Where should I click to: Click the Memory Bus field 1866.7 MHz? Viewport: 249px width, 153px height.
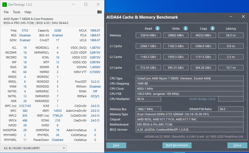coord(148,109)
